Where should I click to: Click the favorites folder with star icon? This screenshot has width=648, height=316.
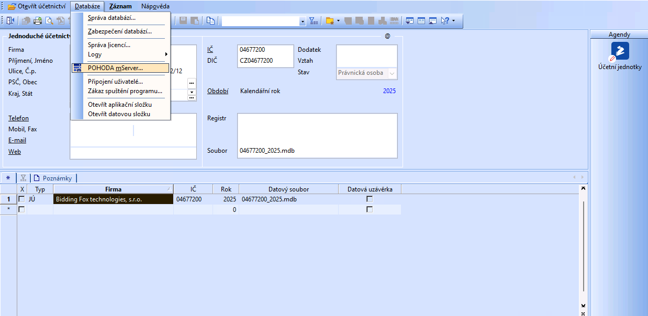coord(330,21)
